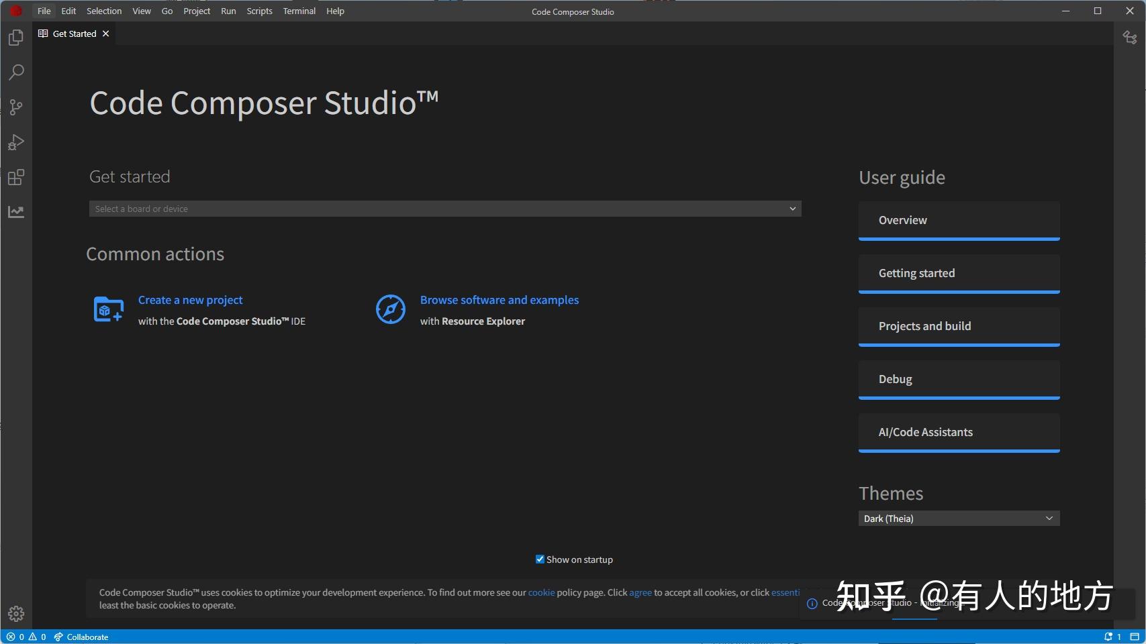Viewport: 1146px width, 644px height.
Task: Open the Getting started guide button
Action: click(959, 274)
